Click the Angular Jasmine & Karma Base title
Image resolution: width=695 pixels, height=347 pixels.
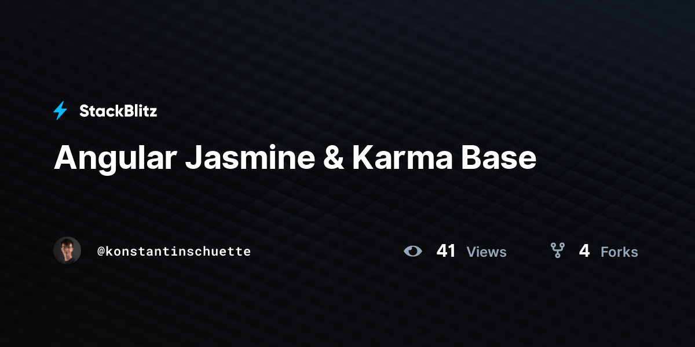[x=295, y=158]
